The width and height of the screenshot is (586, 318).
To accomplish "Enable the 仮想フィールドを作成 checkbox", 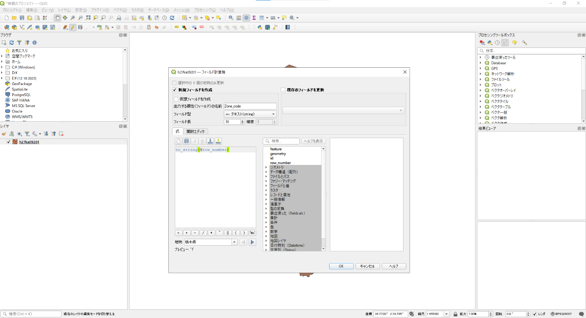I will pos(176,99).
